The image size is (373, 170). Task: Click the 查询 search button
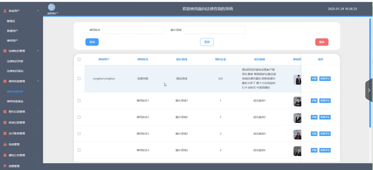[x=92, y=42]
